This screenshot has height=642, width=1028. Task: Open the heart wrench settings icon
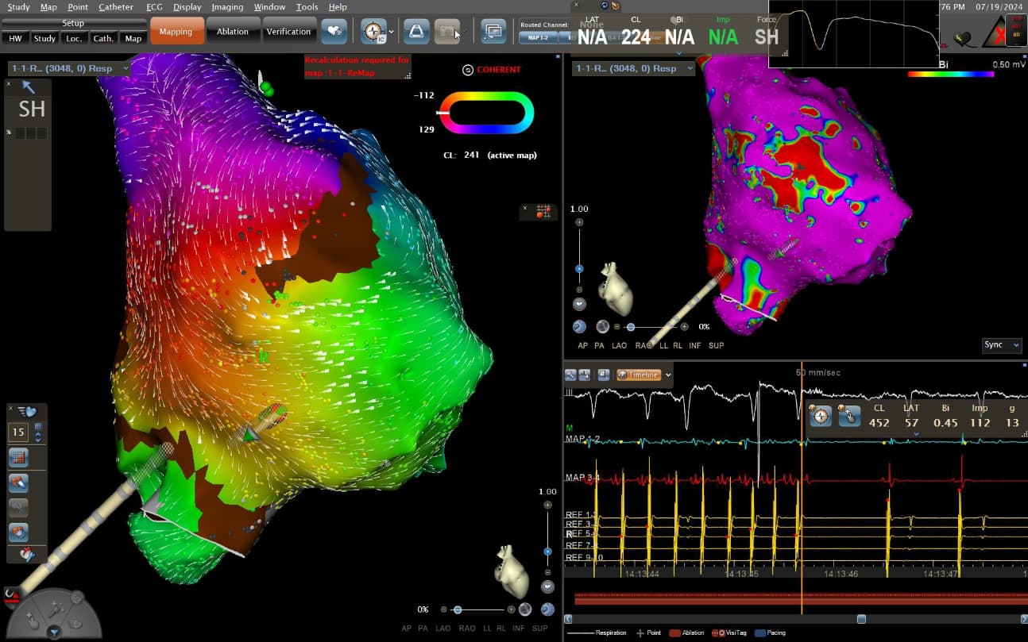click(x=27, y=554)
